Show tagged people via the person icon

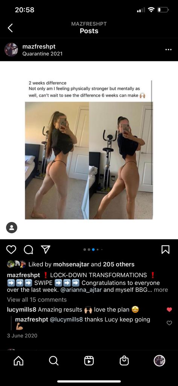click(x=12, y=227)
